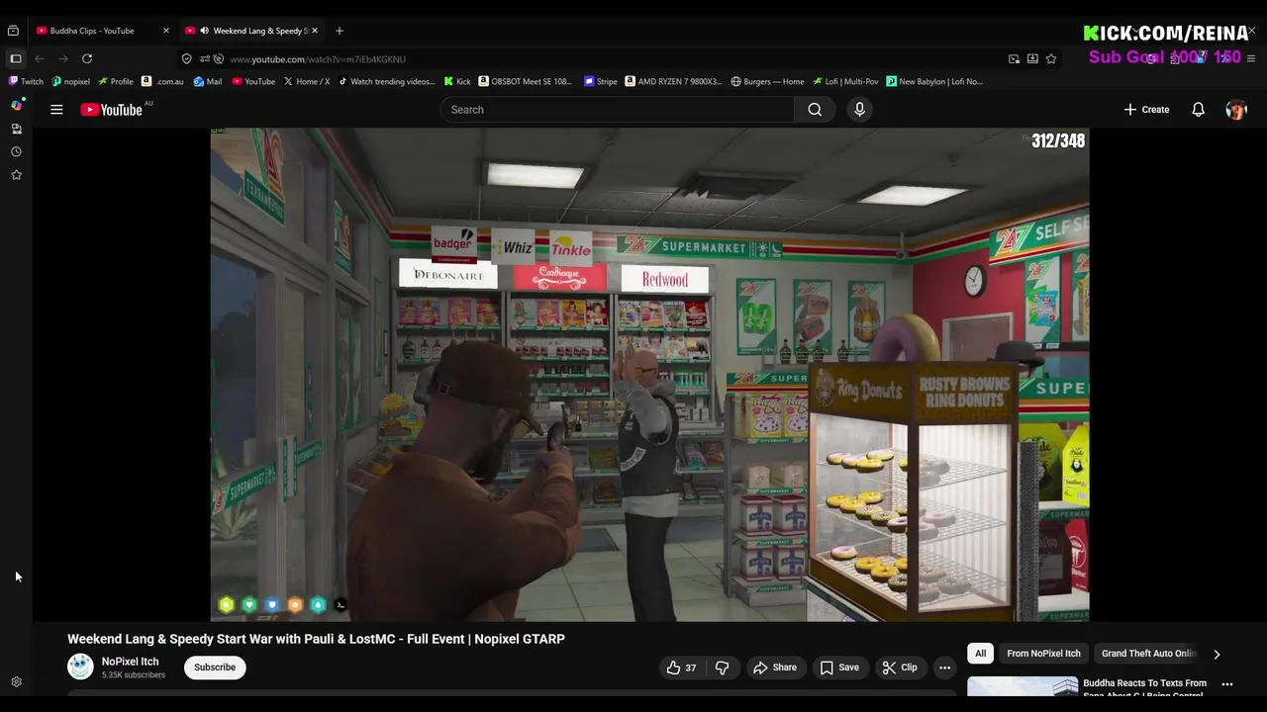This screenshot has height=712, width=1267.
Task: Open the OBSBOT Meet SE bookmark
Action: (526, 82)
